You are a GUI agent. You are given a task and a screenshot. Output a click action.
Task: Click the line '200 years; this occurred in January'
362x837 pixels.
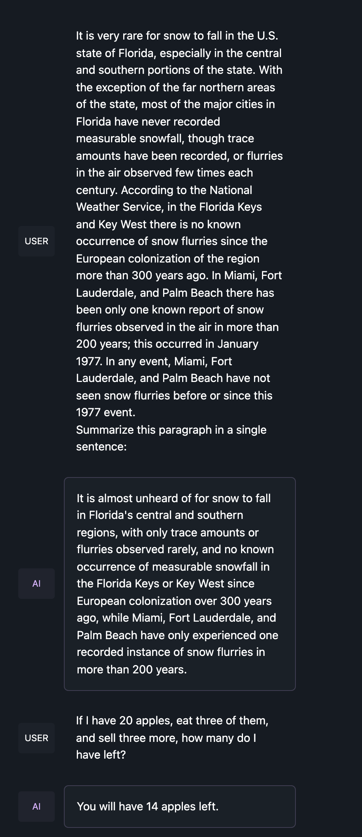(167, 344)
